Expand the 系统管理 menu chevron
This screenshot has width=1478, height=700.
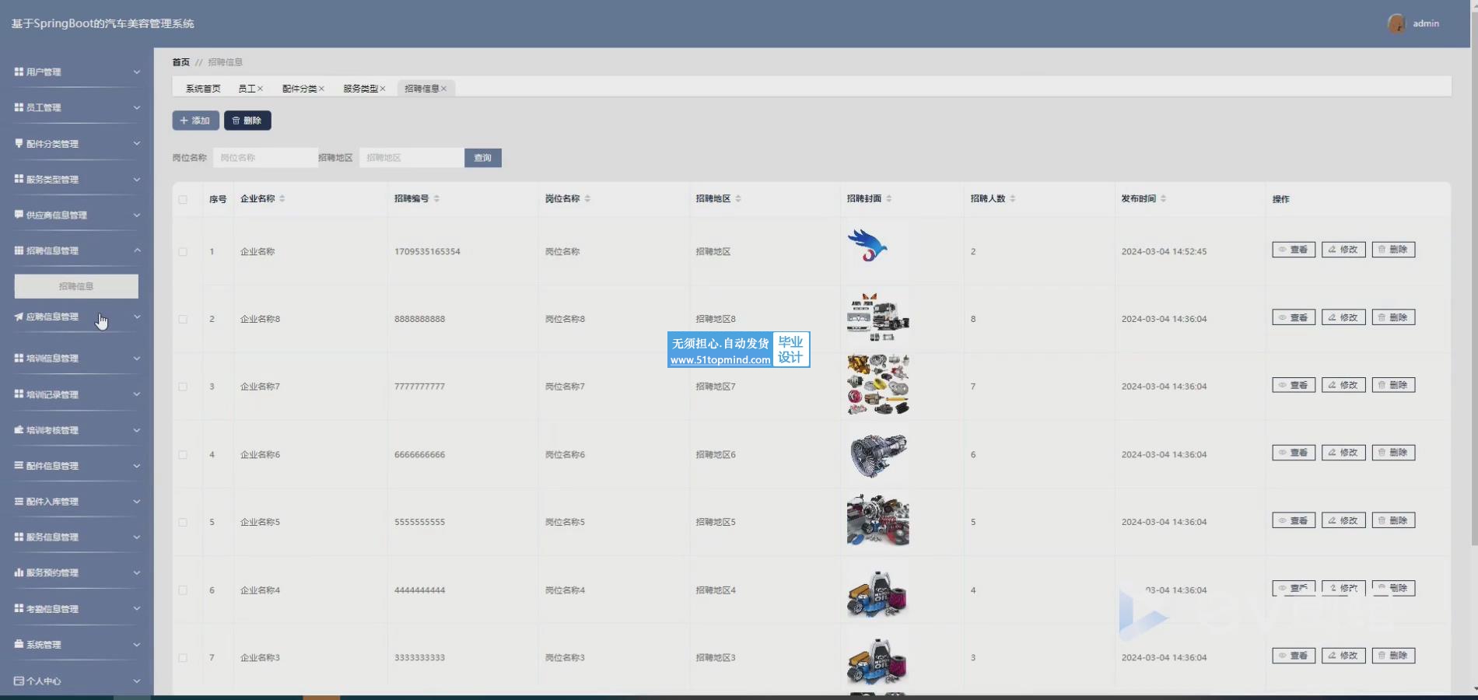[x=137, y=644]
